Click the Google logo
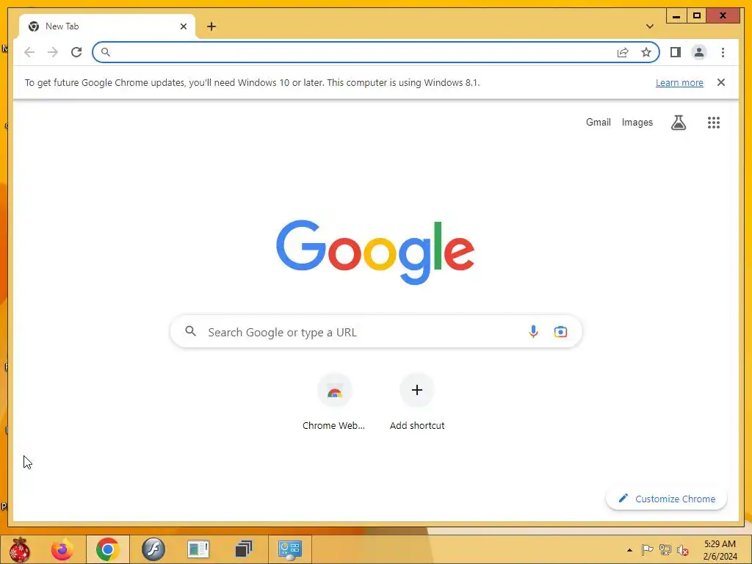 [x=375, y=253]
